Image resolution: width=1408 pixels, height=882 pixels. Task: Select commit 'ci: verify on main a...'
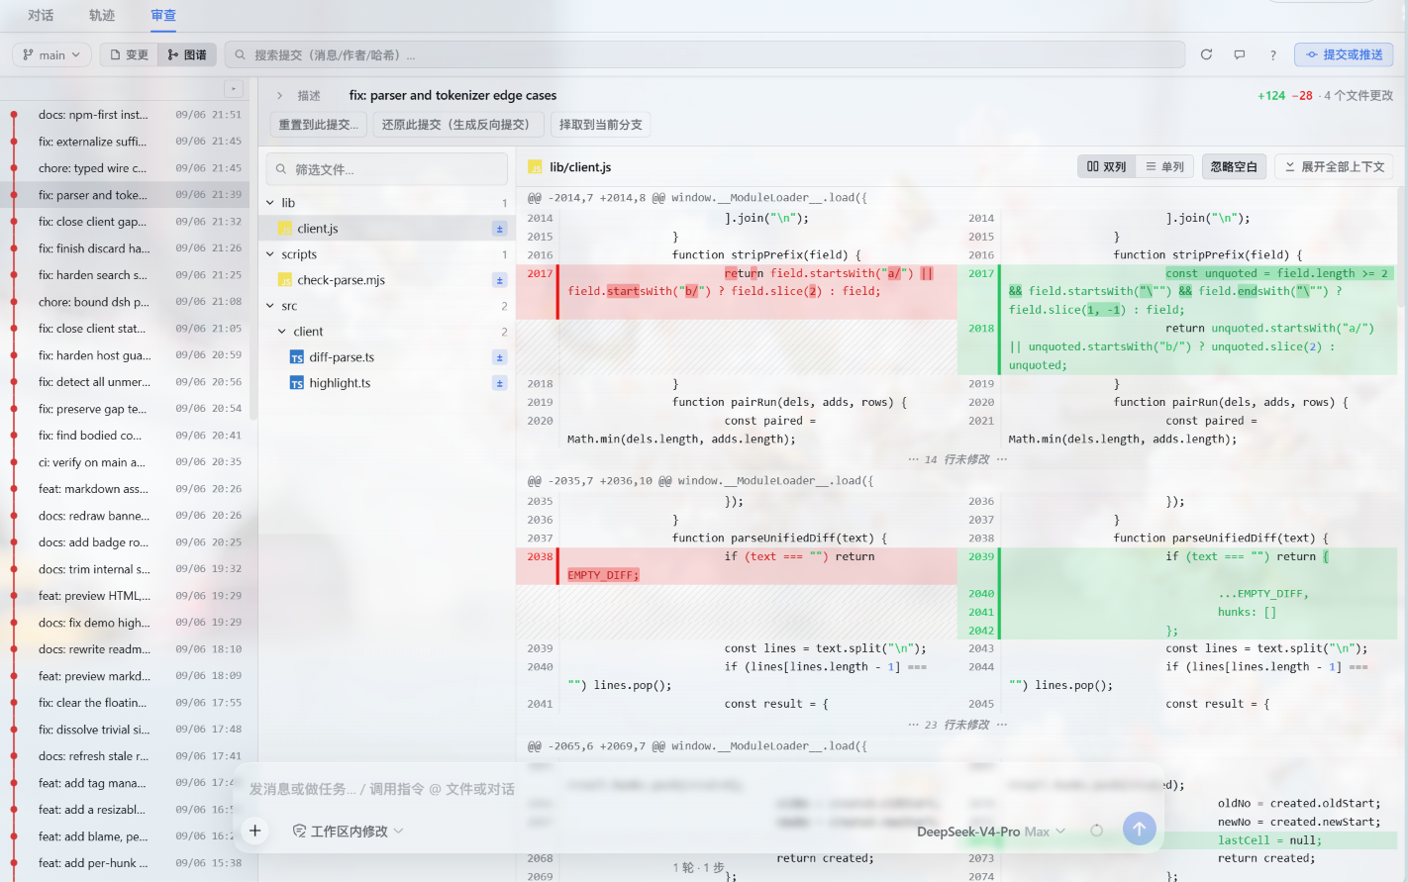point(125,462)
